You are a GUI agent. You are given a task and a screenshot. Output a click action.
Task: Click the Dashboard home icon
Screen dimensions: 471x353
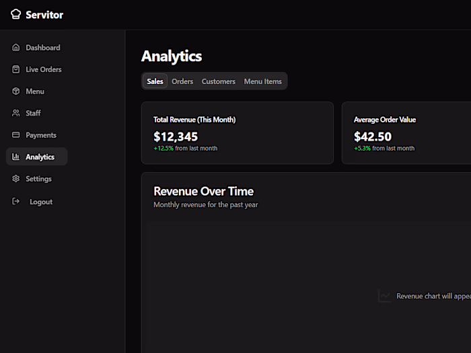[15, 48]
